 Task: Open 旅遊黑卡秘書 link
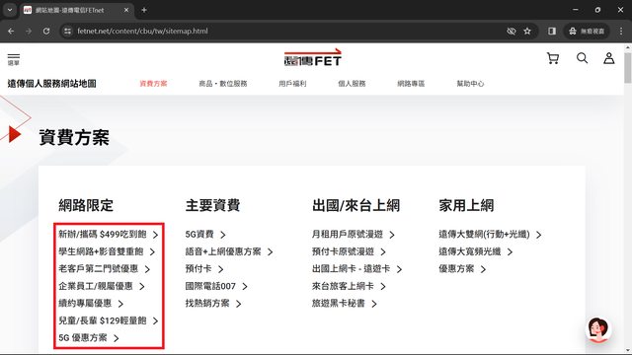[345, 304]
